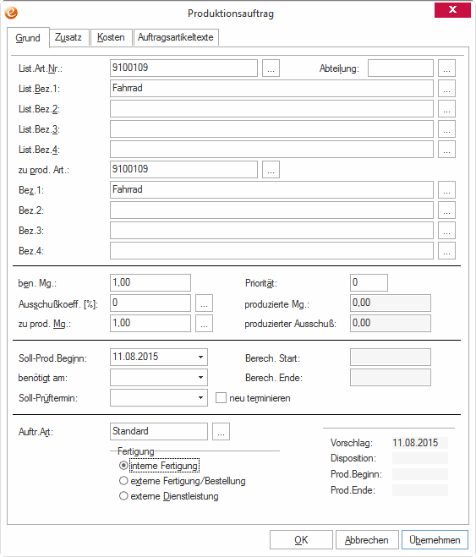Click the ellipsis button for Bez.3
The height and width of the screenshot is (557, 476).
click(446, 231)
